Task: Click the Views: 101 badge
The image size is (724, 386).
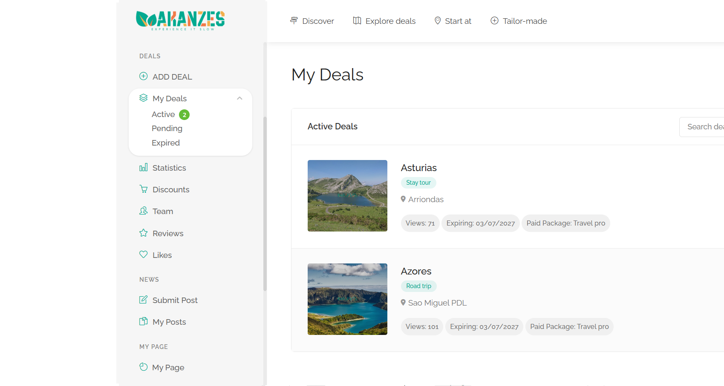Action: pyautogui.click(x=422, y=326)
